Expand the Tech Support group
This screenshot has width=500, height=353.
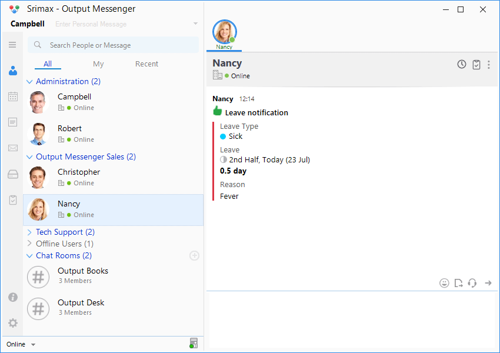pyautogui.click(x=29, y=232)
